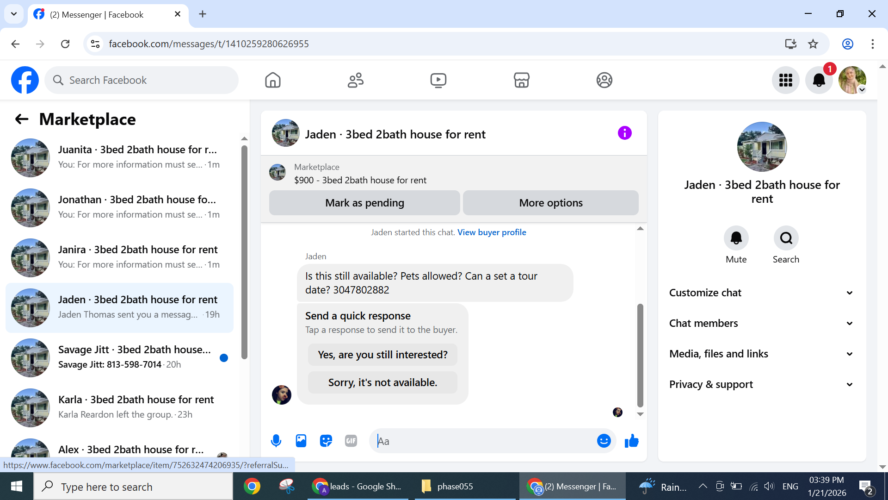Open the GIF picker
The image size is (888, 500).
tap(351, 441)
